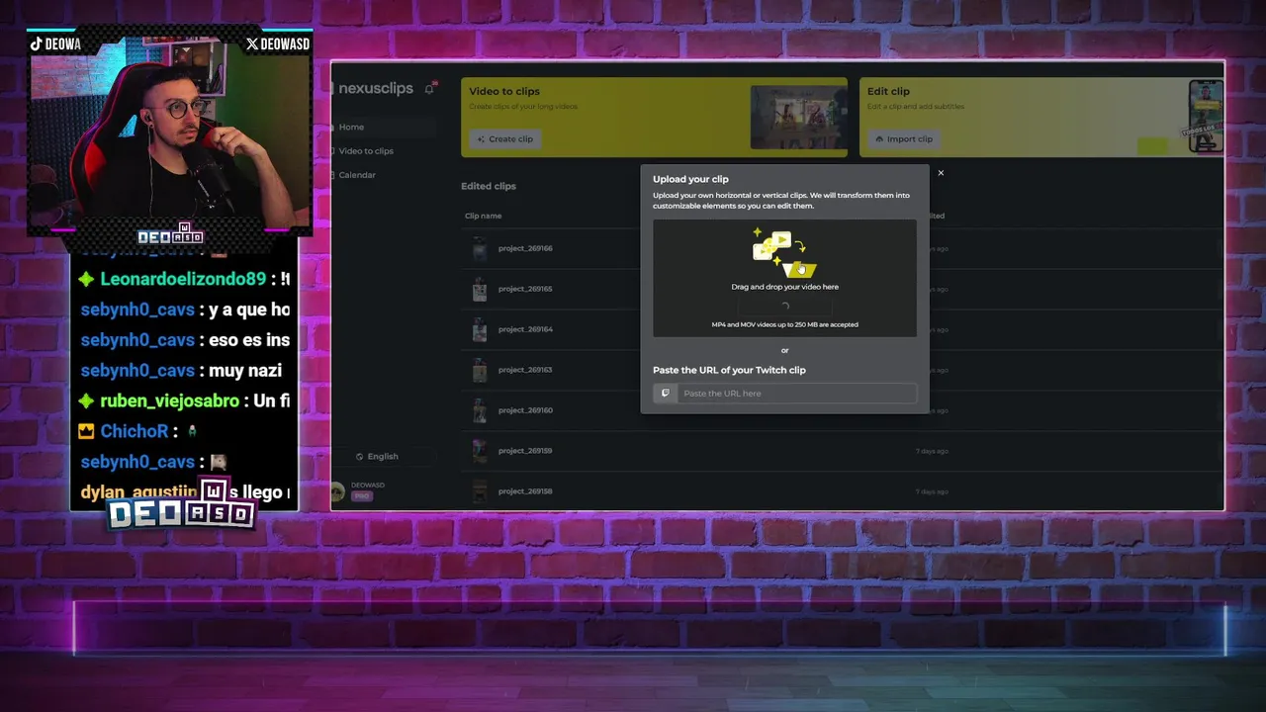Open the thumbnail of project_269166
1266x712 pixels.
[x=480, y=249]
